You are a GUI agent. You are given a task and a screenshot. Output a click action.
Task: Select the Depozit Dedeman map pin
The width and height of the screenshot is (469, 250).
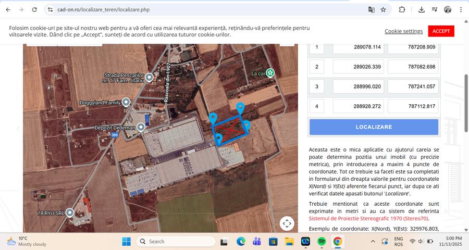141,128
